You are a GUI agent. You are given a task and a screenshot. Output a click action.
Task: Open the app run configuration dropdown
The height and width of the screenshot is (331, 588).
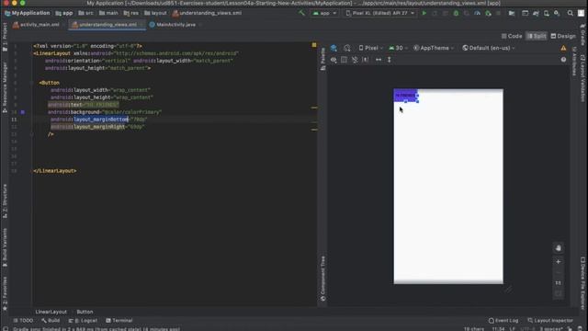[324, 13]
